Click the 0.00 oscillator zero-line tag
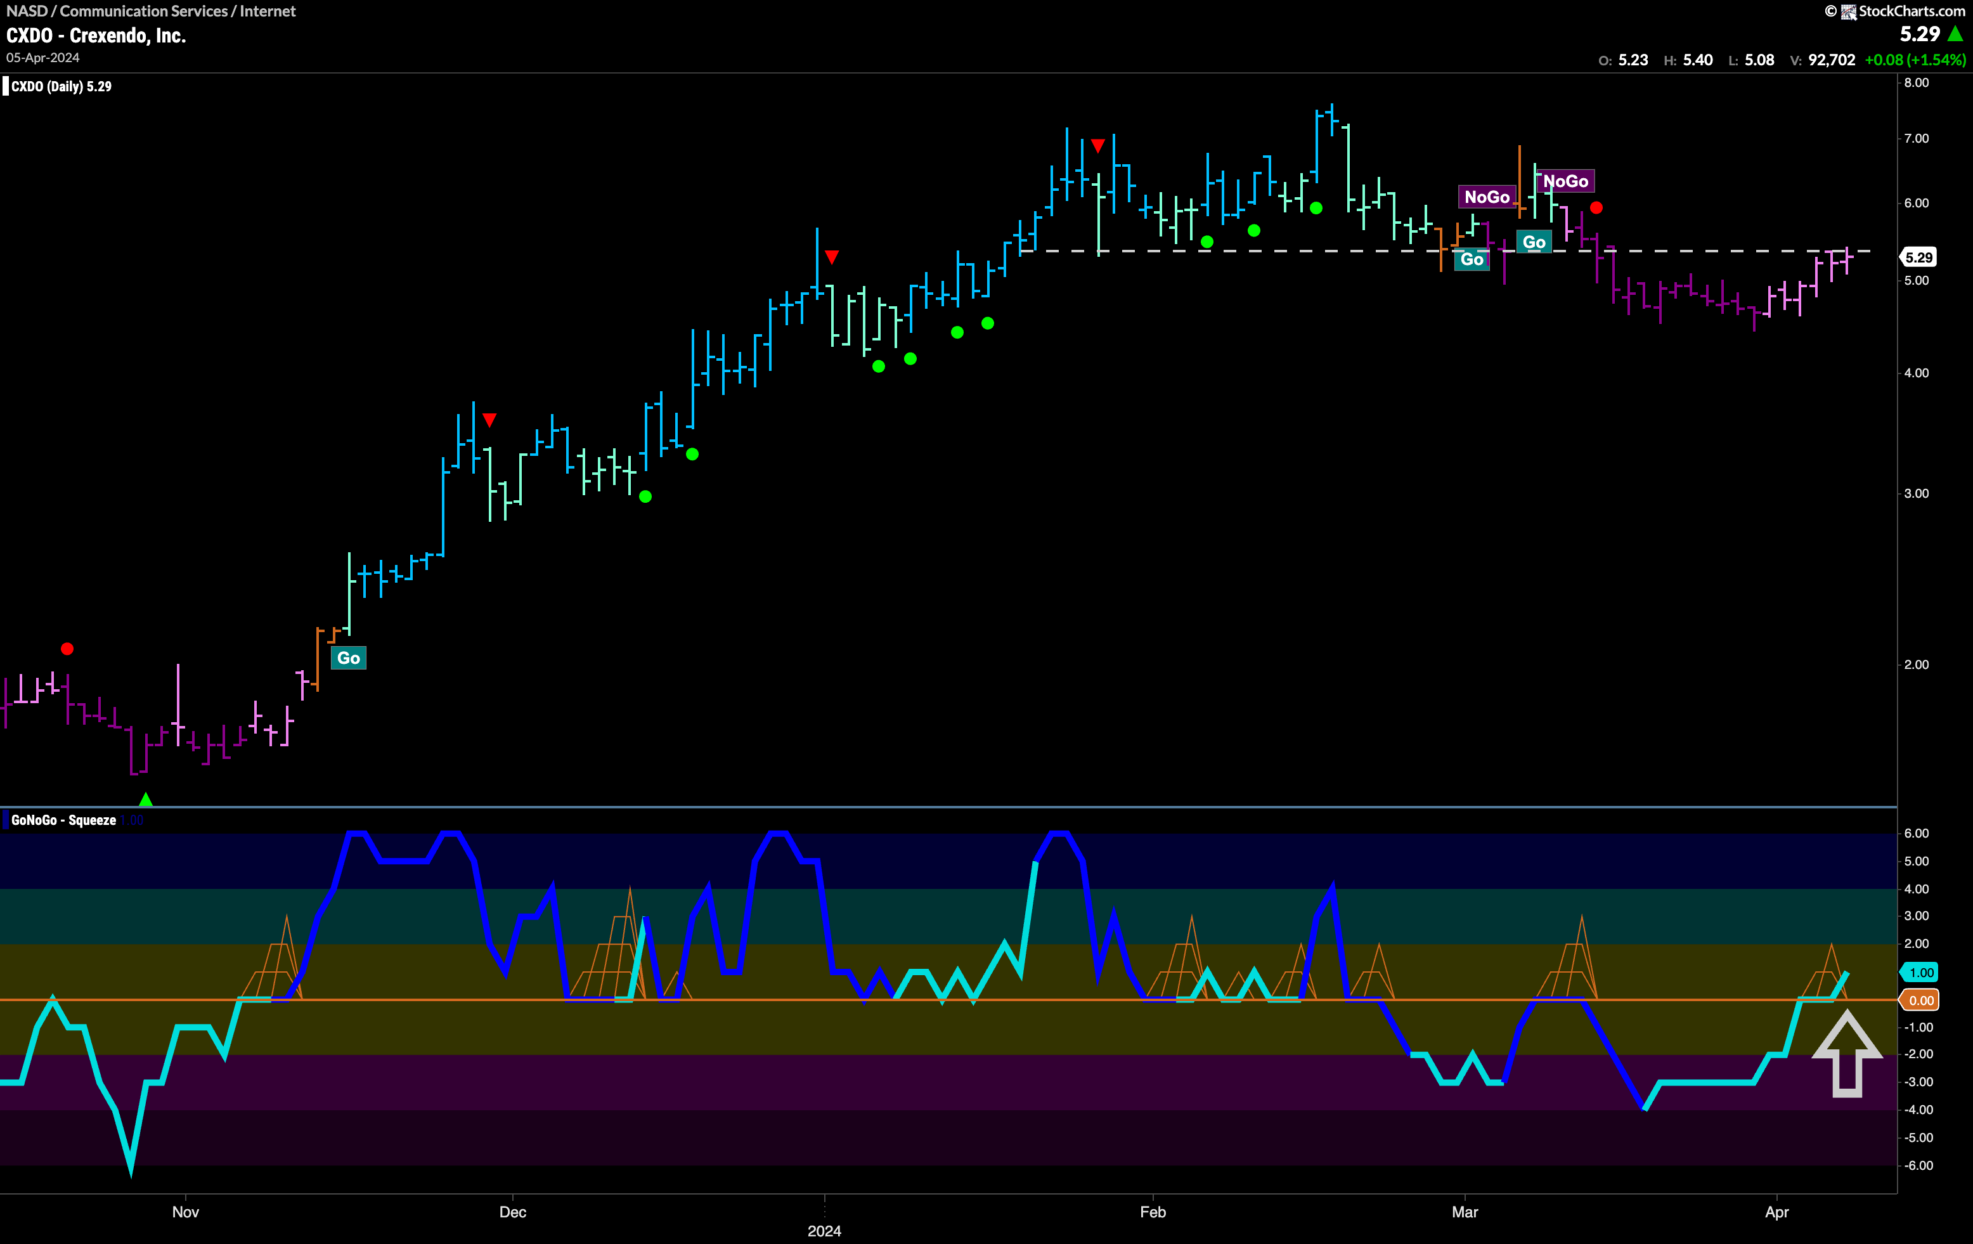 1920,1001
